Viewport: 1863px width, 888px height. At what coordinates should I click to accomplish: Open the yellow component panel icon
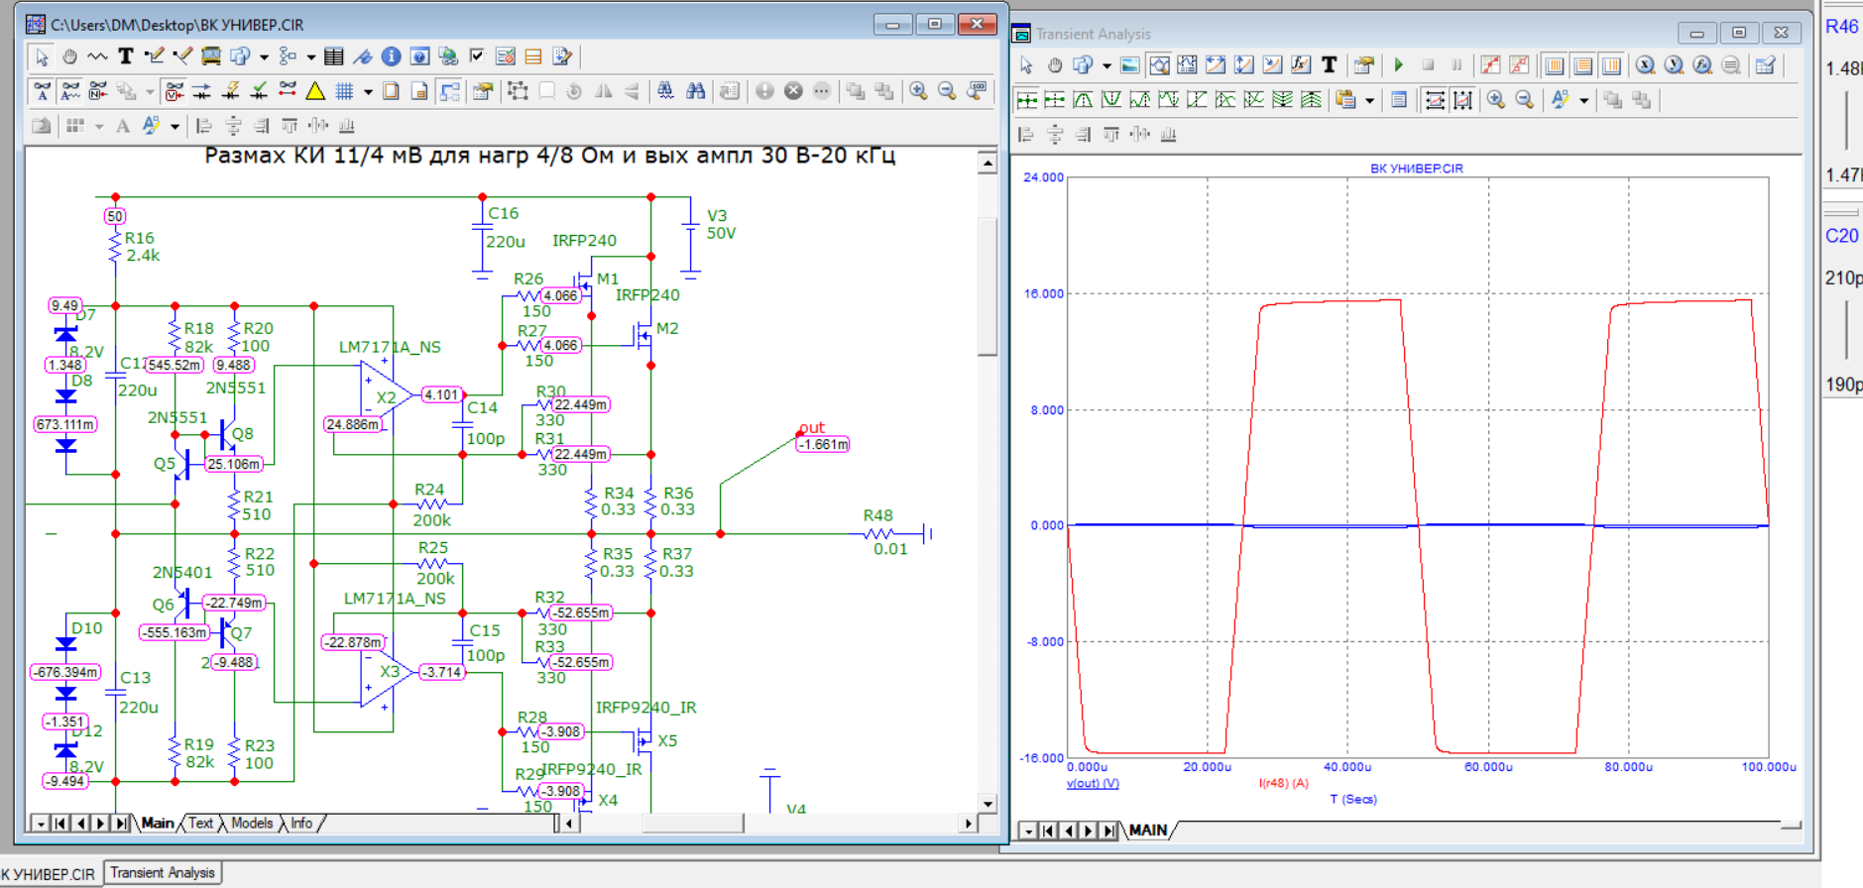533,56
